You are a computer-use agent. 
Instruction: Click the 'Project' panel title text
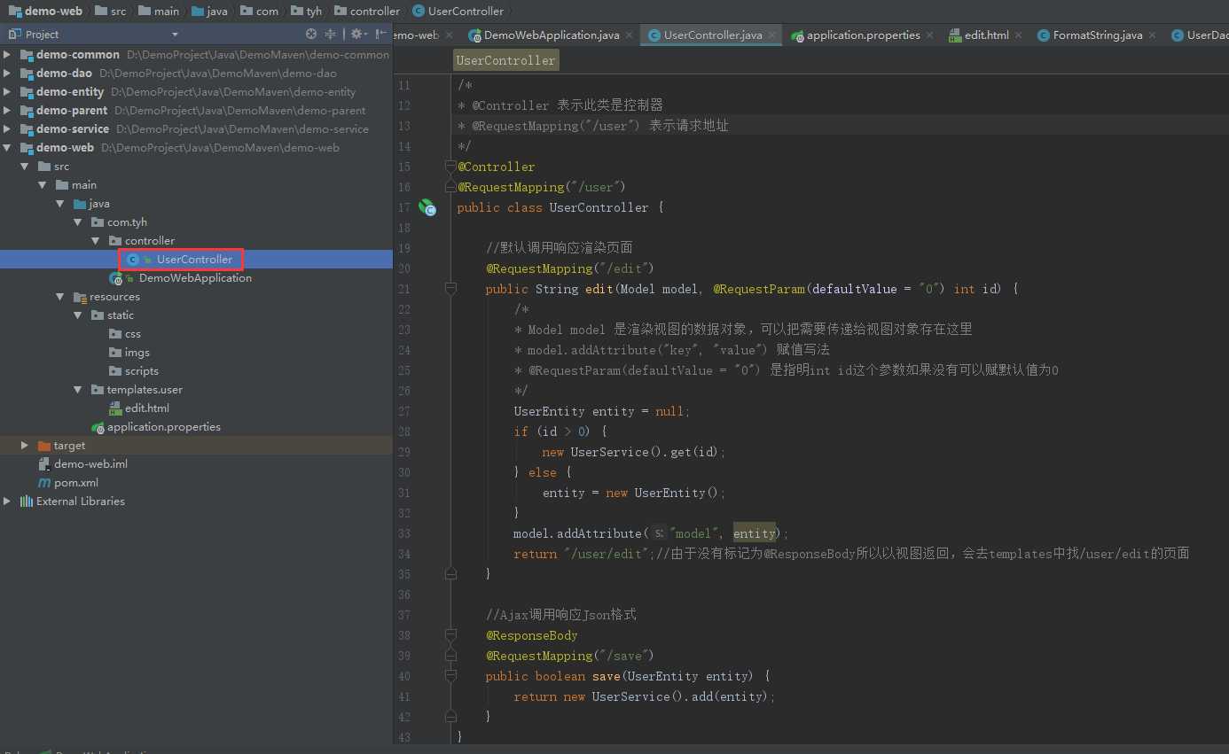pyautogui.click(x=42, y=35)
